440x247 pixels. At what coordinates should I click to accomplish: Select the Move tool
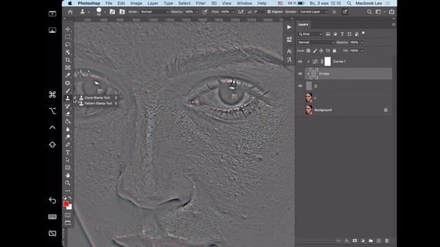[67, 29]
